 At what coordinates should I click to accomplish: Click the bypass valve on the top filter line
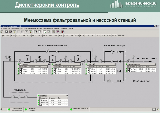coord(48,51)
